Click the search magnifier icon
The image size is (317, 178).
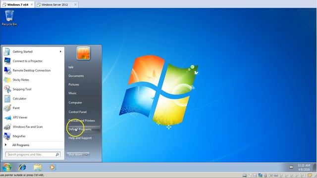tap(57, 155)
